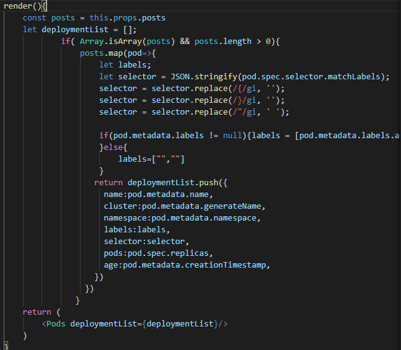Click 'Array.isArray(posts)' condition text

coord(127,42)
